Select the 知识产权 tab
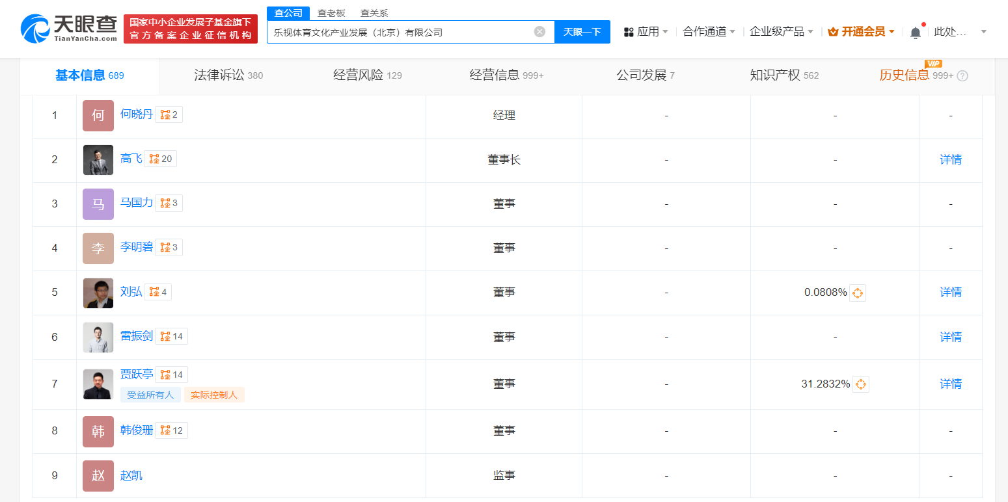 pos(784,75)
